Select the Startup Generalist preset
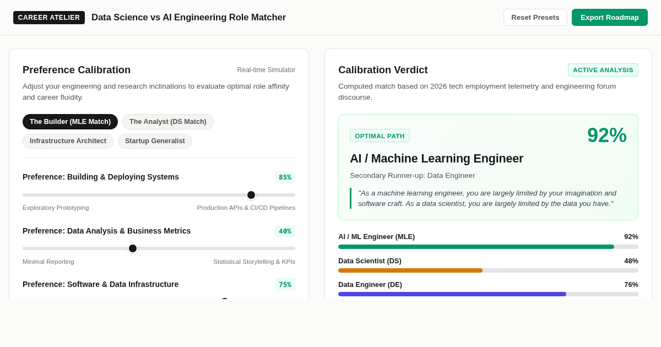Image resolution: width=661 pixels, height=347 pixels. (155, 141)
